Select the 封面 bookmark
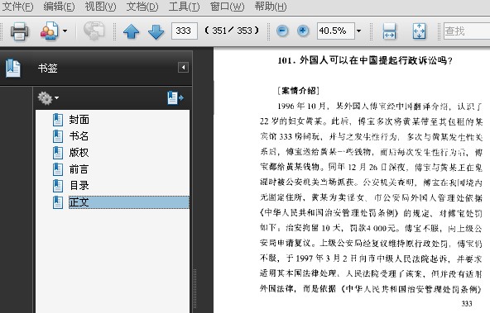This screenshot has width=490, height=313. [x=79, y=120]
